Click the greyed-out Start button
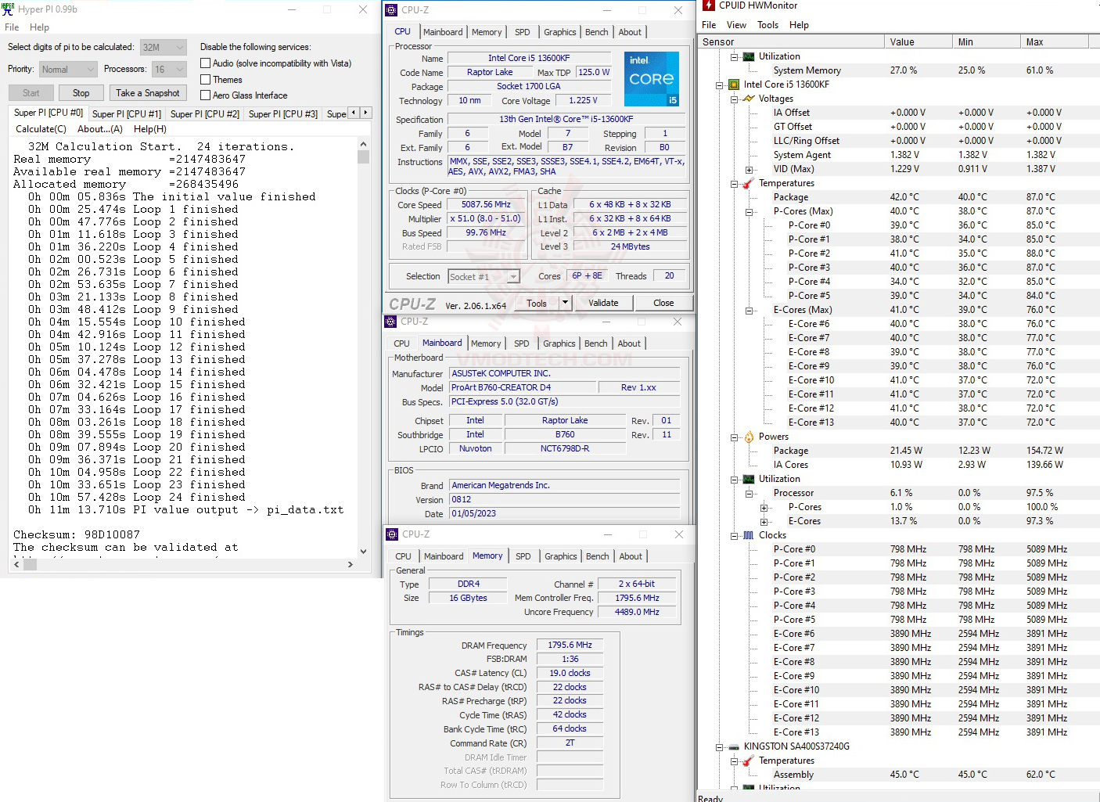Image resolution: width=1100 pixels, height=802 pixels. tap(31, 93)
